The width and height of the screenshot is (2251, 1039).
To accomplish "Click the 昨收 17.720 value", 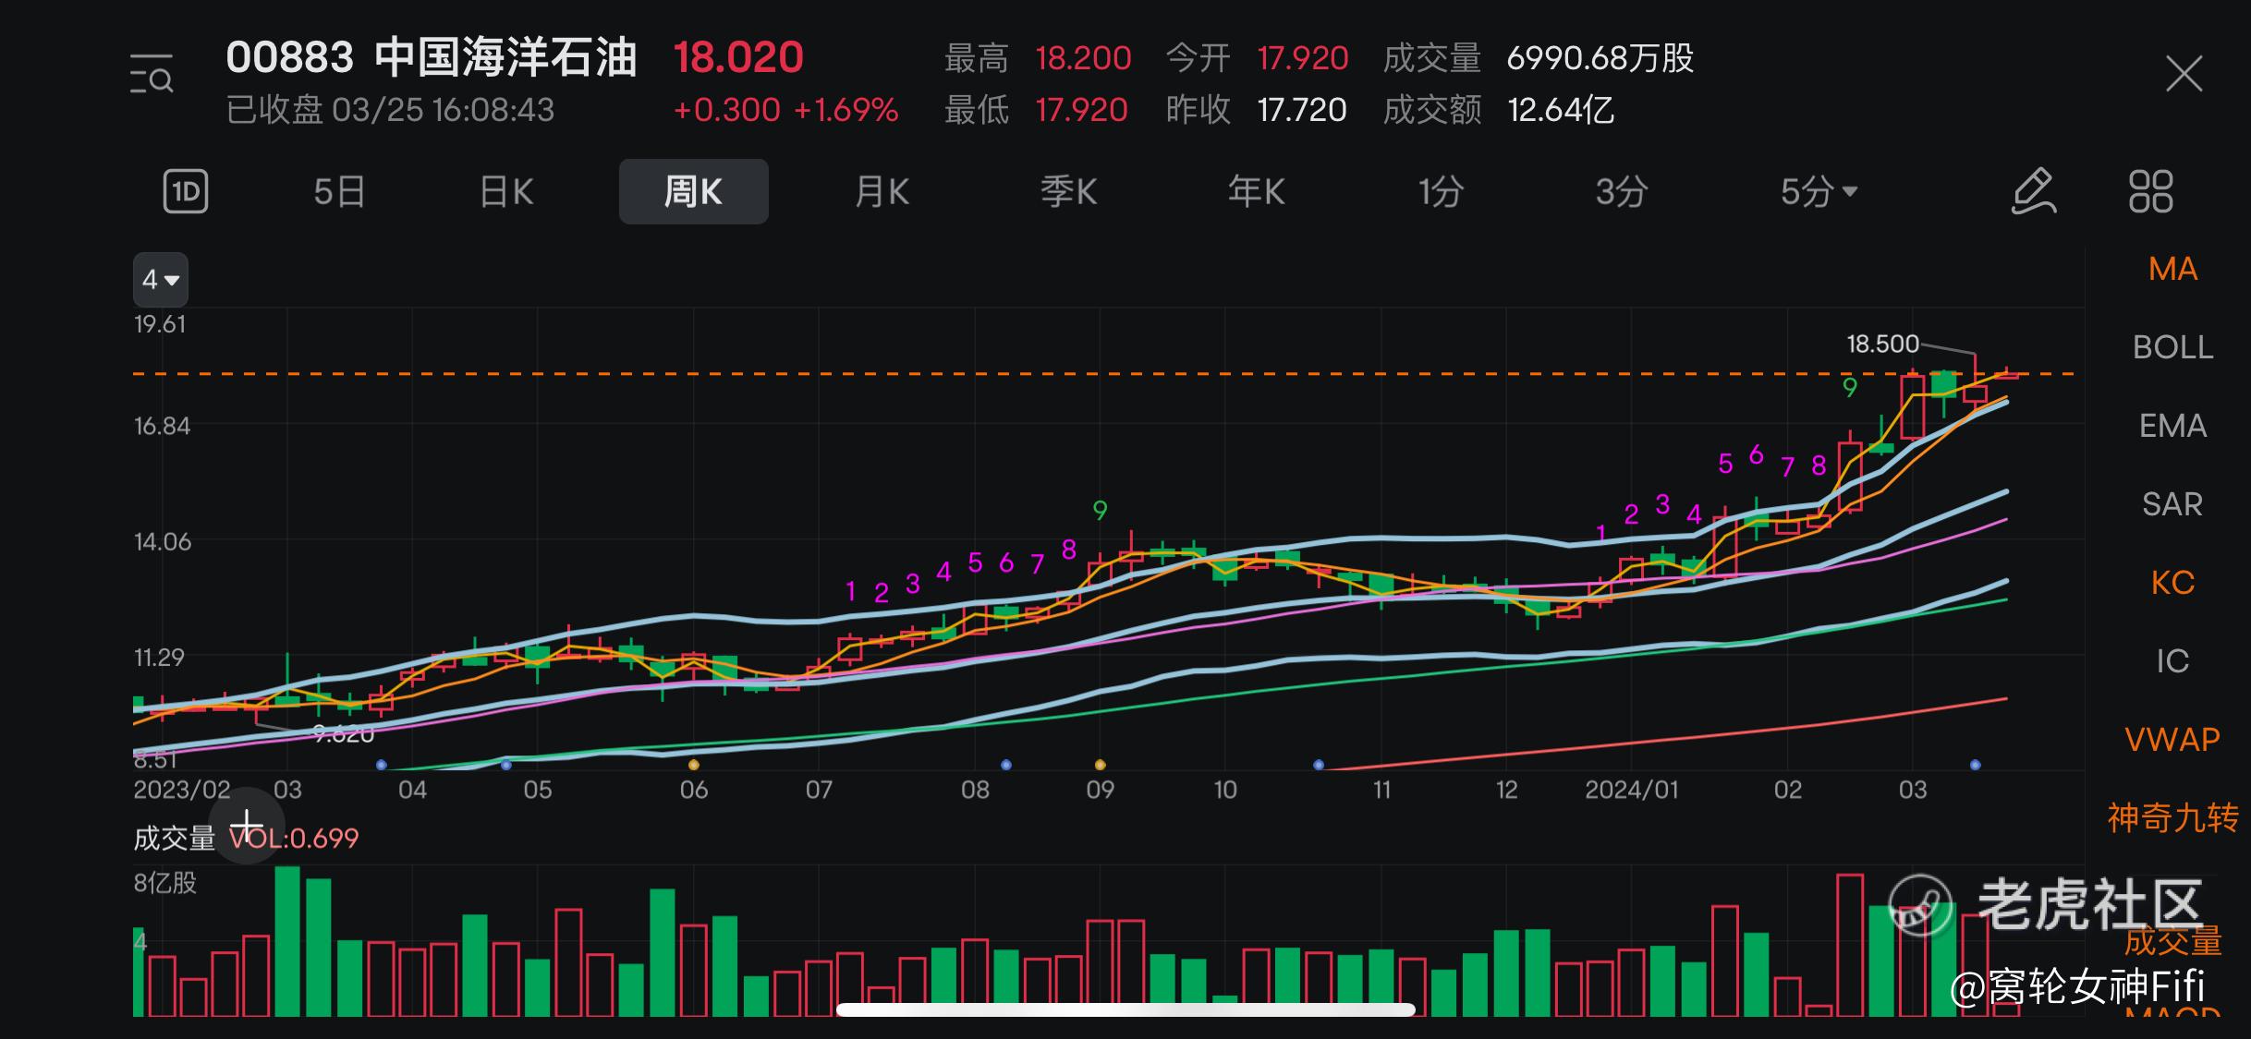I will (x=1302, y=110).
